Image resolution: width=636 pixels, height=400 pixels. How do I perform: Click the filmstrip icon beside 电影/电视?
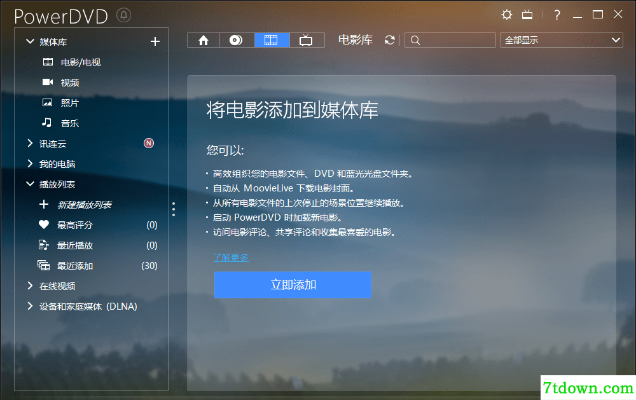pos(48,62)
